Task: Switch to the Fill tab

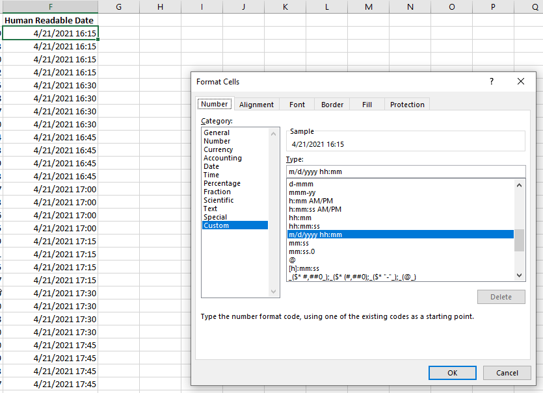Action: coord(367,104)
